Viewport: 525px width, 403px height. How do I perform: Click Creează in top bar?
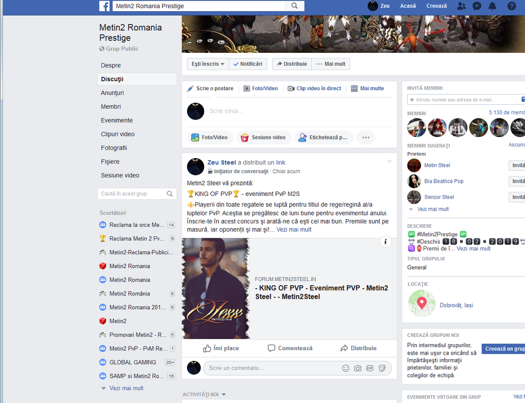click(436, 6)
